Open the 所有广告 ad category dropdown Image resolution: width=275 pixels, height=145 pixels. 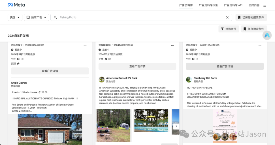coord(36,17)
